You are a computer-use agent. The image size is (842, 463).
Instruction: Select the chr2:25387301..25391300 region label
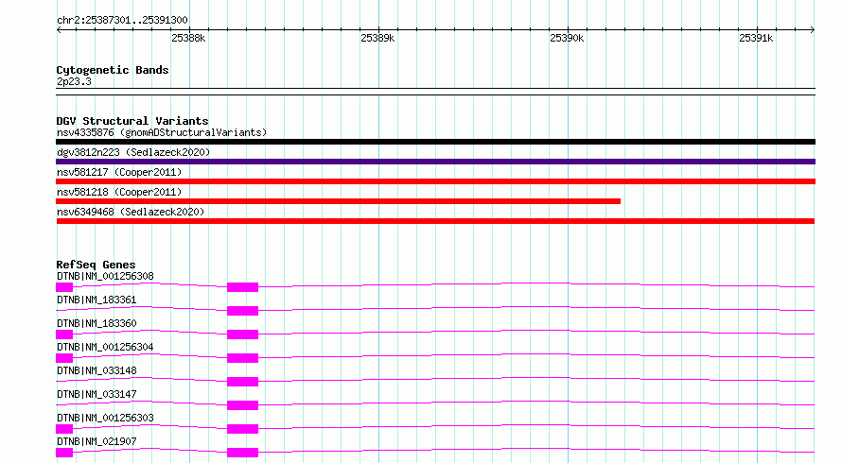[122, 21]
